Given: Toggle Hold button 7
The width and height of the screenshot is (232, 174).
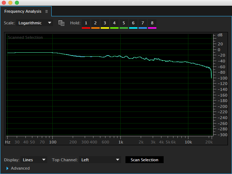Looking at the screenshot, I should coord(143,24).
